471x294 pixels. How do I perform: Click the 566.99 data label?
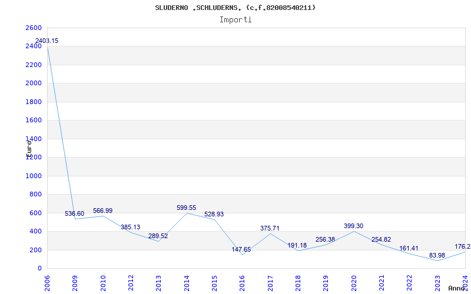click(x=102, y=211)
